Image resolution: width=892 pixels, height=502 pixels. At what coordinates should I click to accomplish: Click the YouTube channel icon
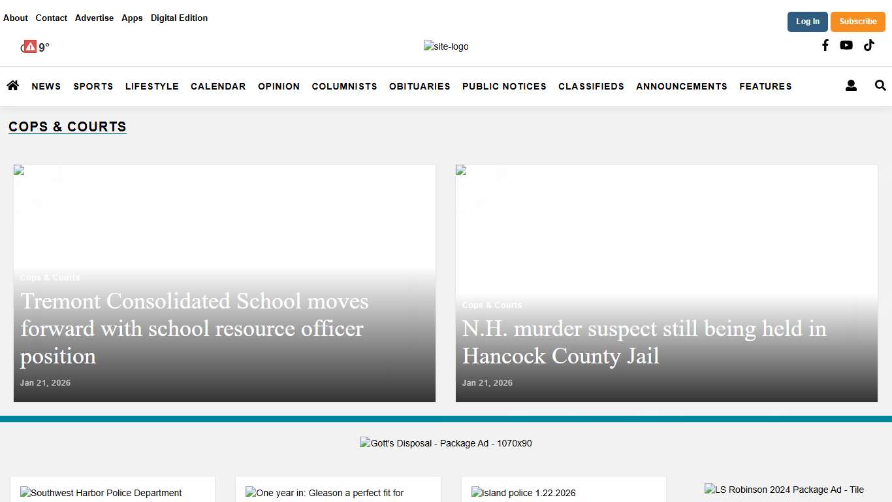[846, 45]
